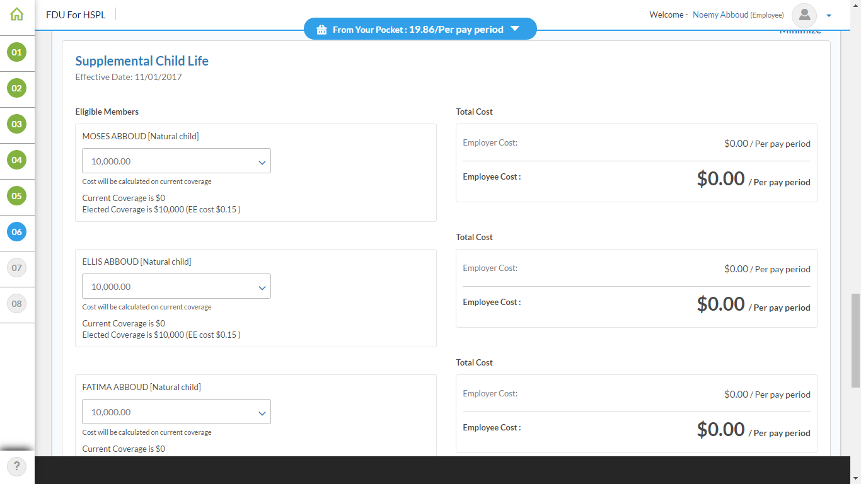Click MOSES ABBOUD [Natural child] name
The width and height of the screenshot is (861, 484).
pos(141,136)
